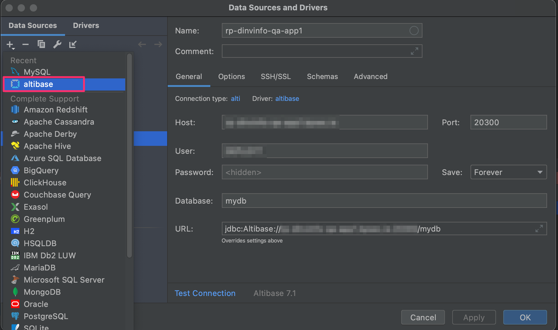
Task: Click the Test Connection link
Action: pyautogui.click(x=205, y=293)
